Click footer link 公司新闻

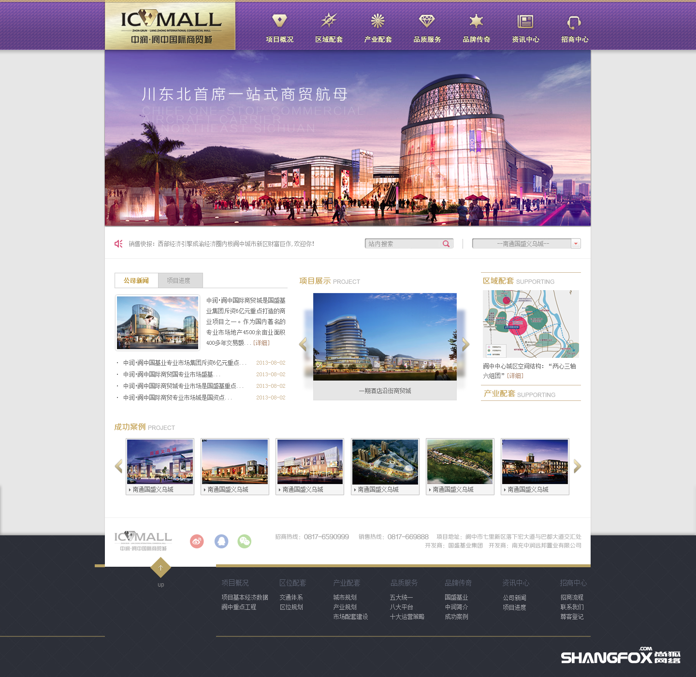tap(515, 598)
